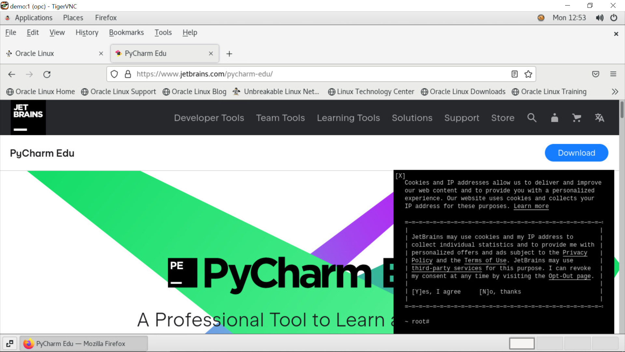Click the show desktop icon in bottom panel
This screenshot has width=625, height=352.
[9, 344]
